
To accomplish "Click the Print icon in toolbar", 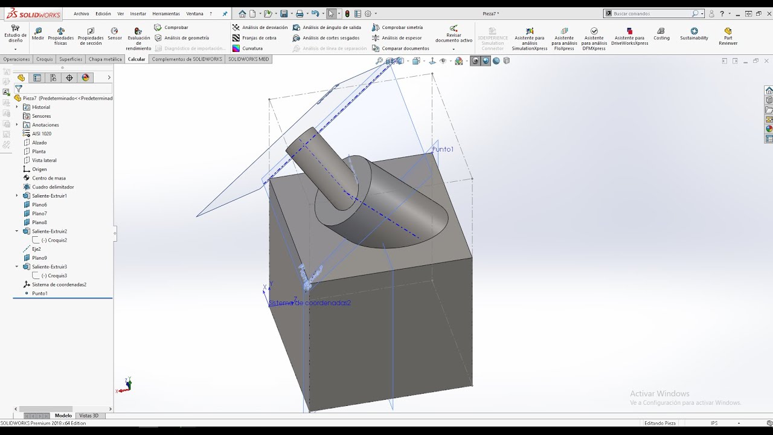I will tap(299, 13).
